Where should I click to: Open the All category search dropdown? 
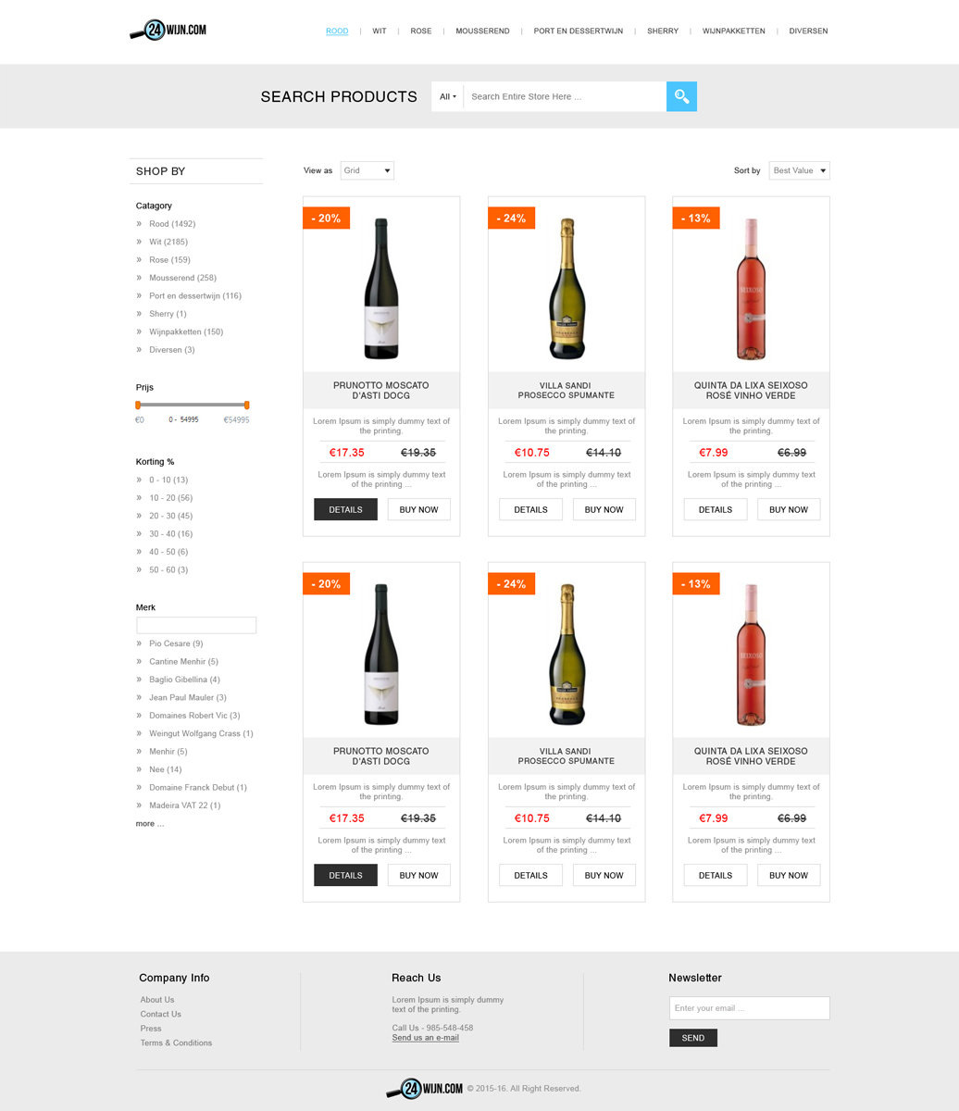coord(447,96)
